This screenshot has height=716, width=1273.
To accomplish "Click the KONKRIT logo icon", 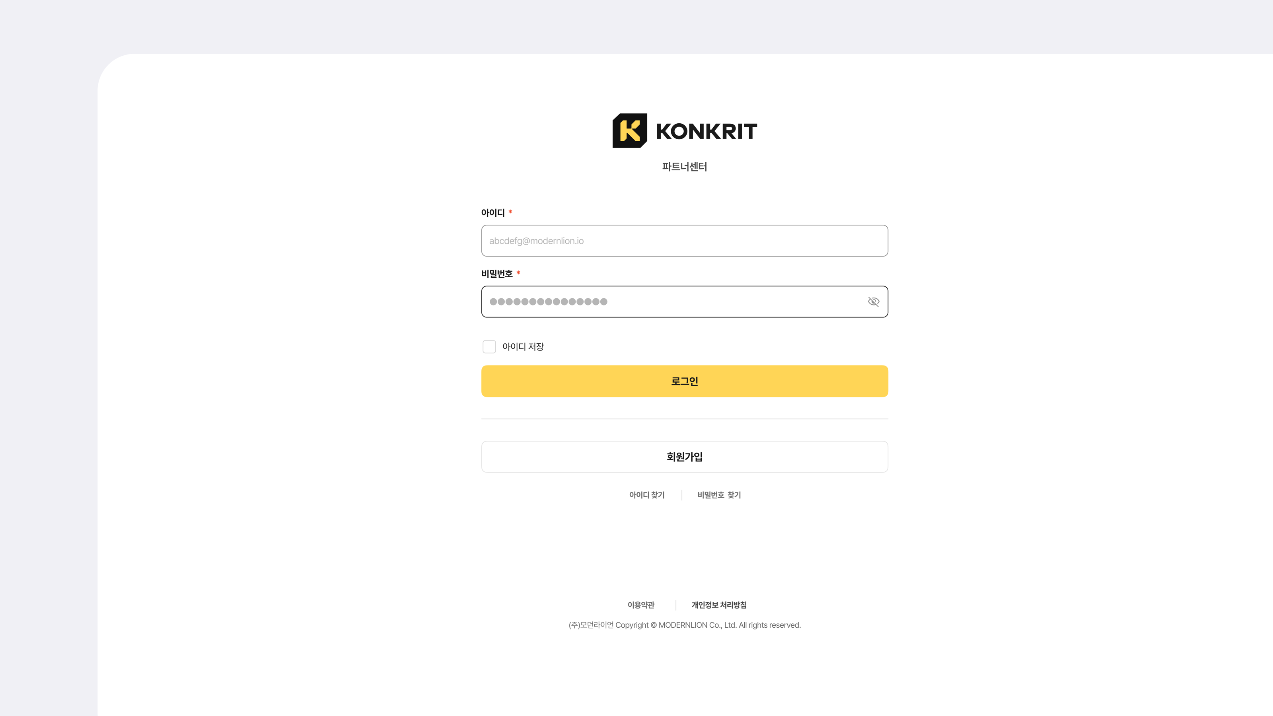I will [x=630, y=131].
